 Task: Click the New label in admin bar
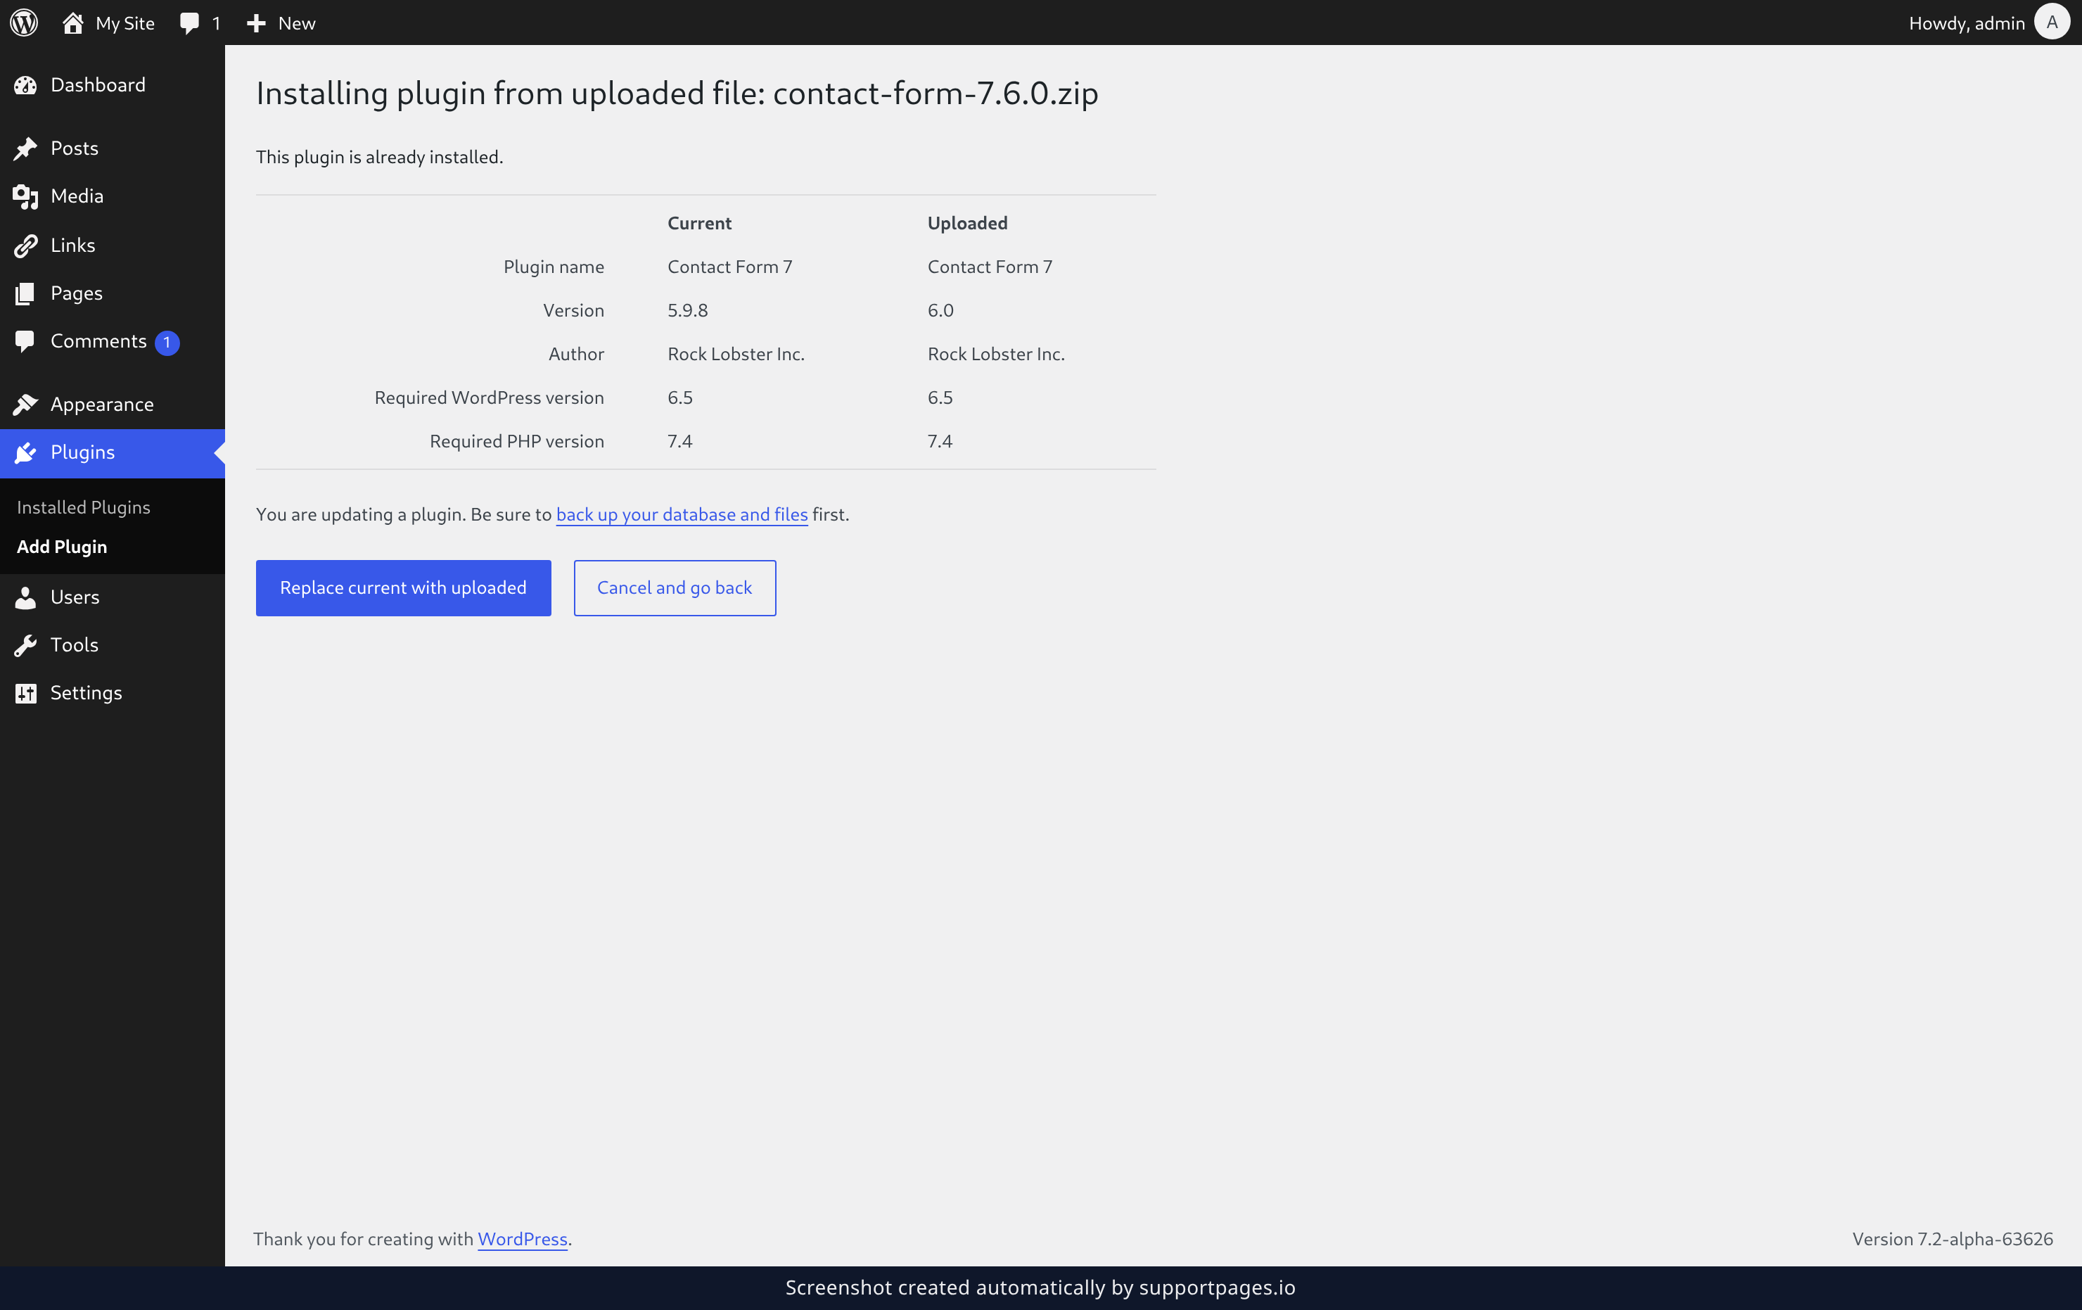297,23
